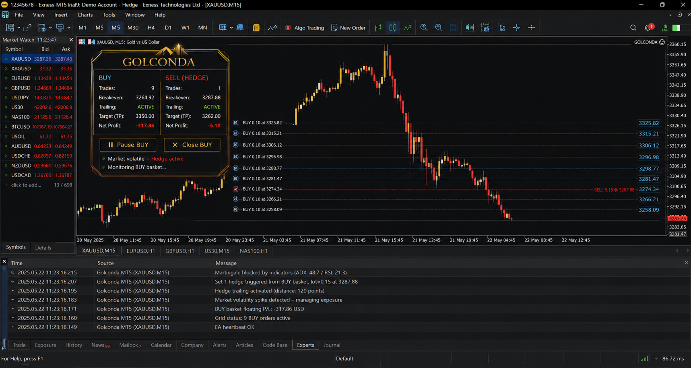
Task: Expand the IDE dropdown arrow
Action: (x=231, y=28)
